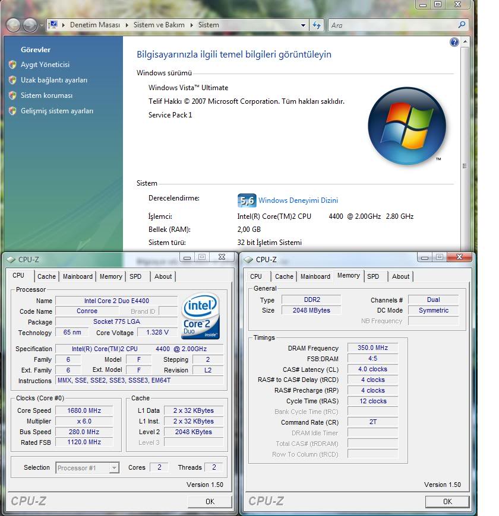Click the Name field Intel Core 2 Duo E4400
This screenshot has width=499, height=516.
click(116, 301)
